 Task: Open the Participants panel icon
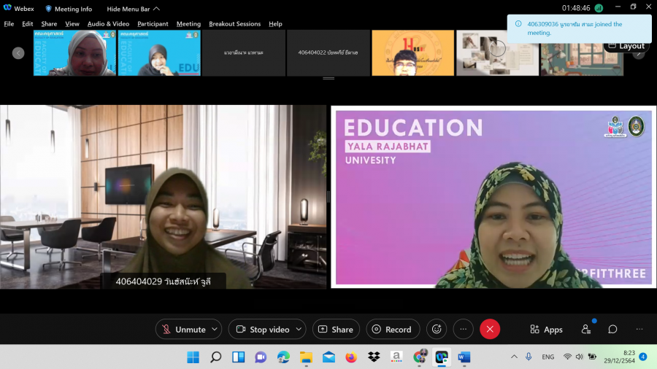pyautogui.click(x=586, y=330)
